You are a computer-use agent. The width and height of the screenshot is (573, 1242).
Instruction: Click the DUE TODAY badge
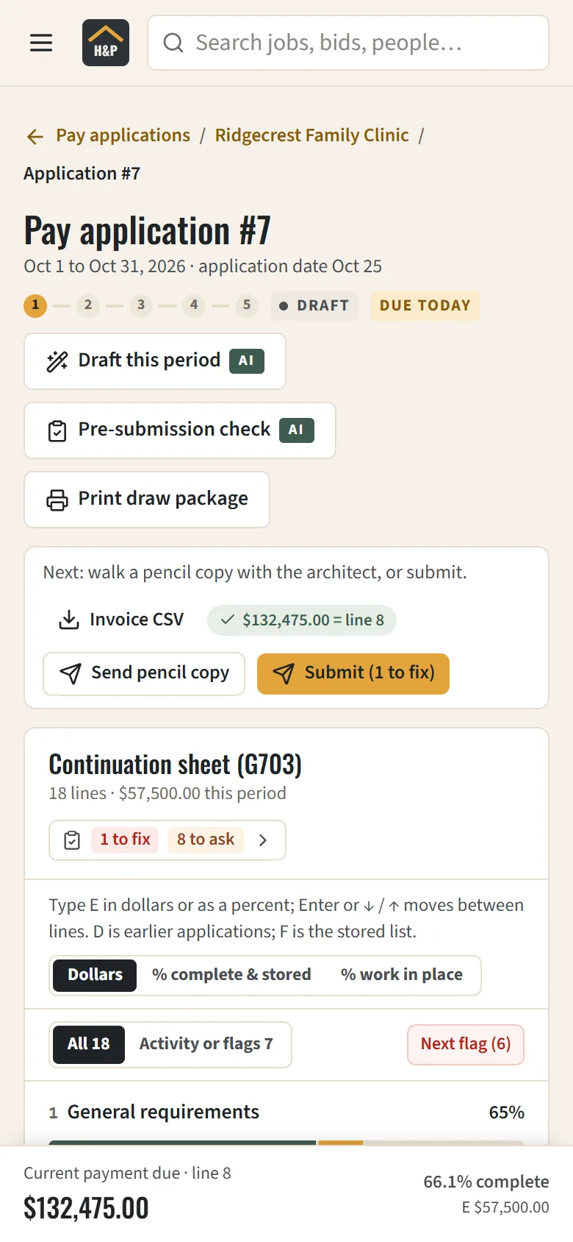pyautogui.click(x=425, y=305)
